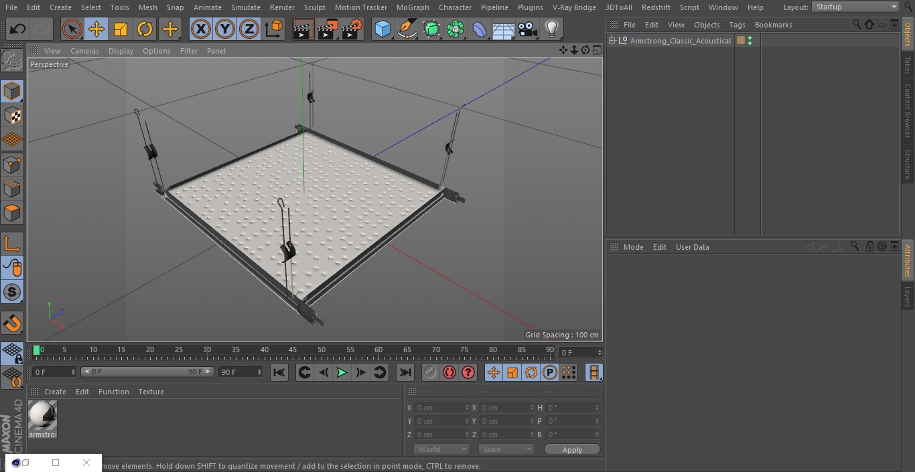The height and width of the screenshot is (472, 915).
Task: Open the Content Browser side tab
Action: (x=908, y=110)
